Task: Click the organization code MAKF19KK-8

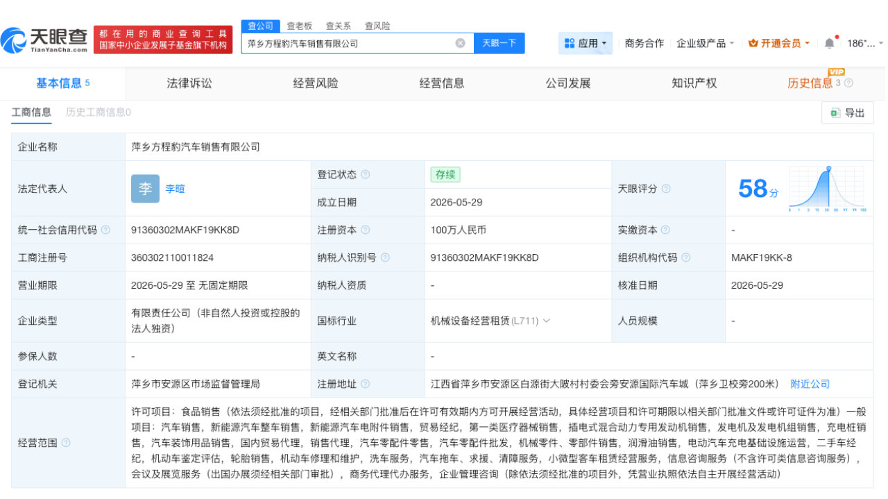Action: (x=762, y=257)
